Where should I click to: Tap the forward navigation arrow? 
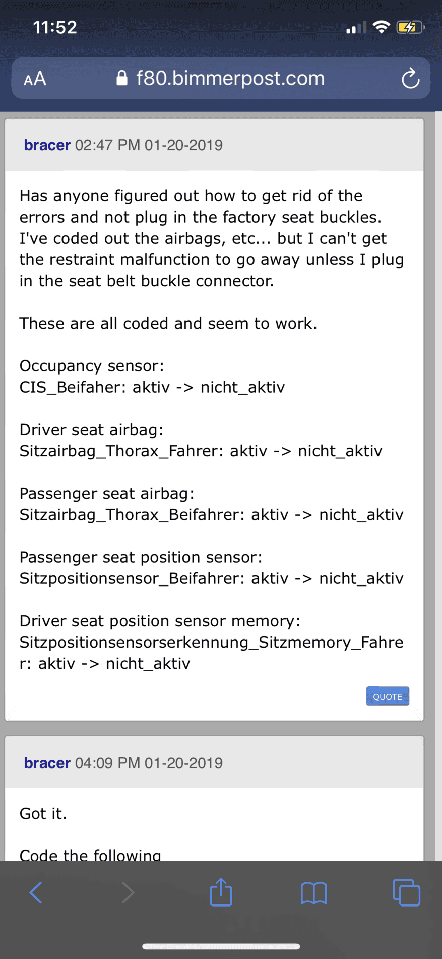tap(128, 892)
